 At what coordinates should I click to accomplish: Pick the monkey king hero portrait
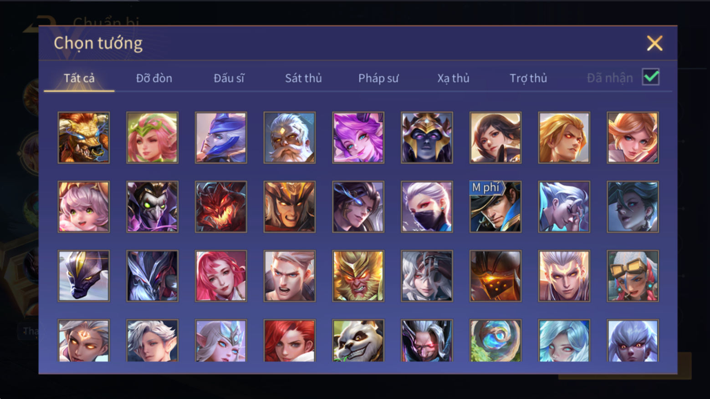click(358, 276)
